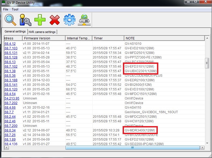
Task: Select the GV-EVD2100(128M) note cell
Action: [x=139, y=48]
